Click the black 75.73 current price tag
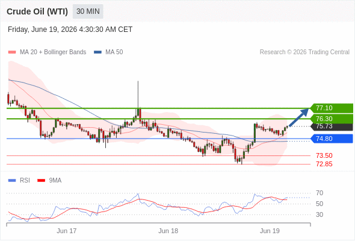This screenshot has height=241, width=355. pos(332,127)
